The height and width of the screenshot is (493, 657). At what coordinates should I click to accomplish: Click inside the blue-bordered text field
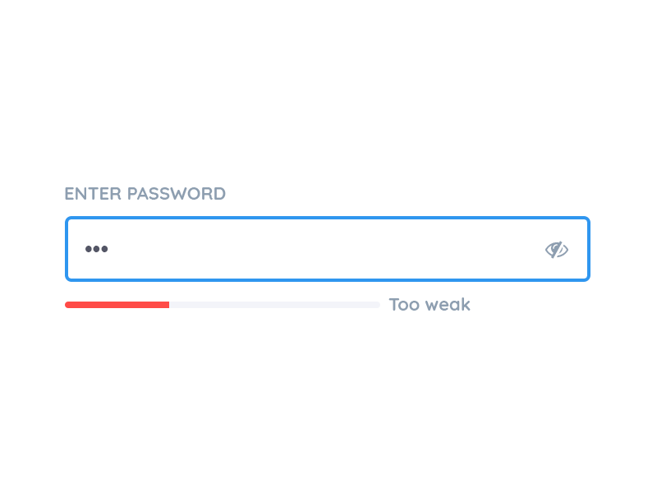pyautogui.click(x=327, y=249)
